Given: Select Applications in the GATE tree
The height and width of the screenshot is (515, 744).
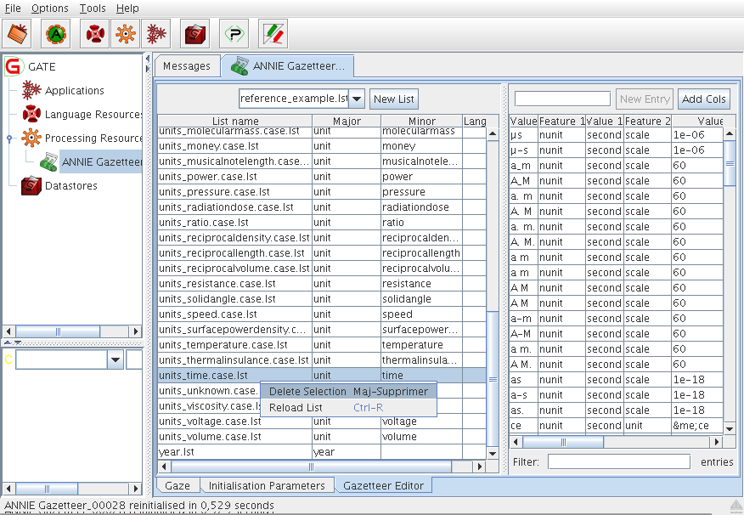Looking at the screenshot, I should (74, 90).
